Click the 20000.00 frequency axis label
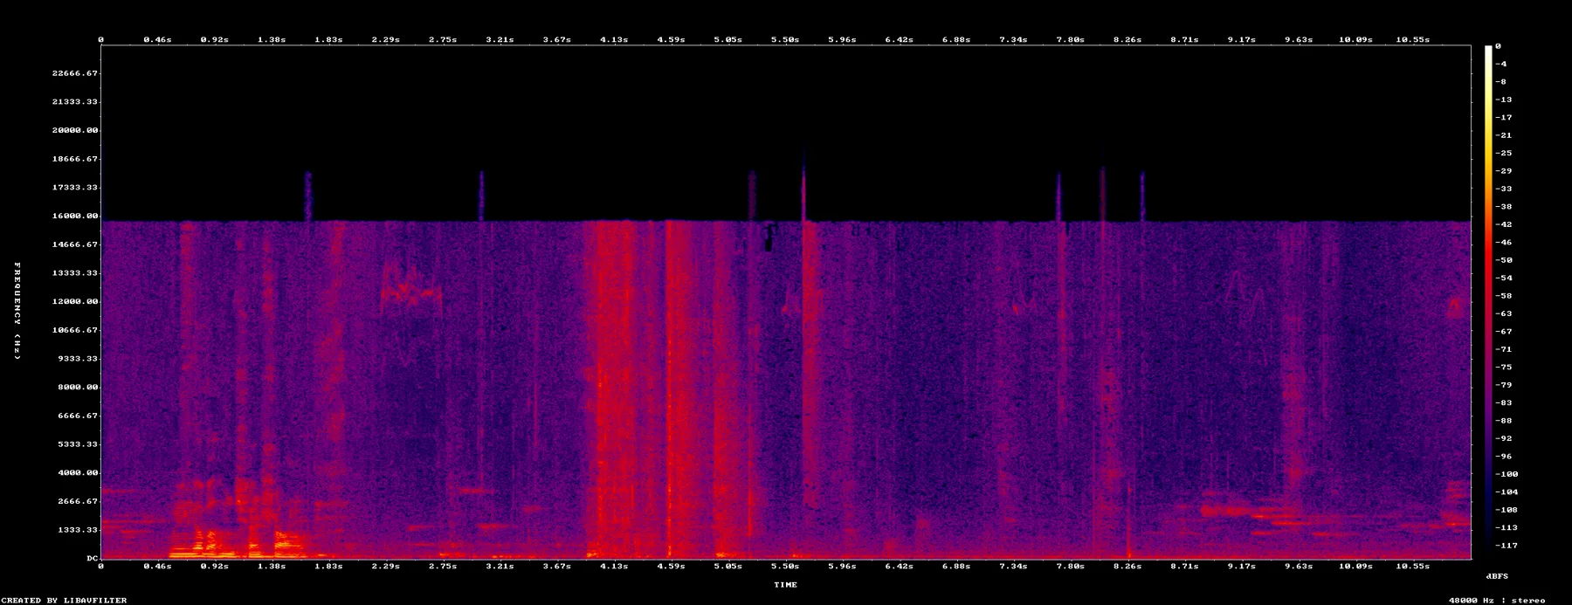 click(75, 131)
